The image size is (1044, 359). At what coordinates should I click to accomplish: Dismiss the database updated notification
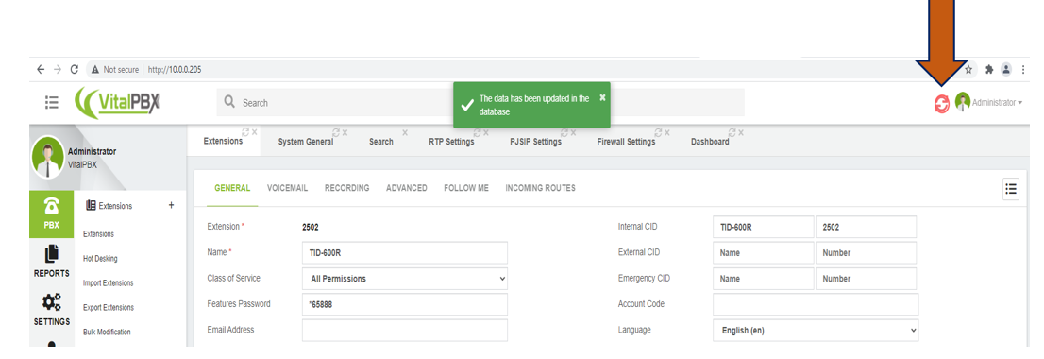pyautogui.click(x=602, y=97)
